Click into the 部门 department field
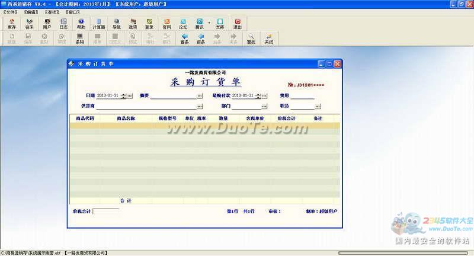 (246, 106)
